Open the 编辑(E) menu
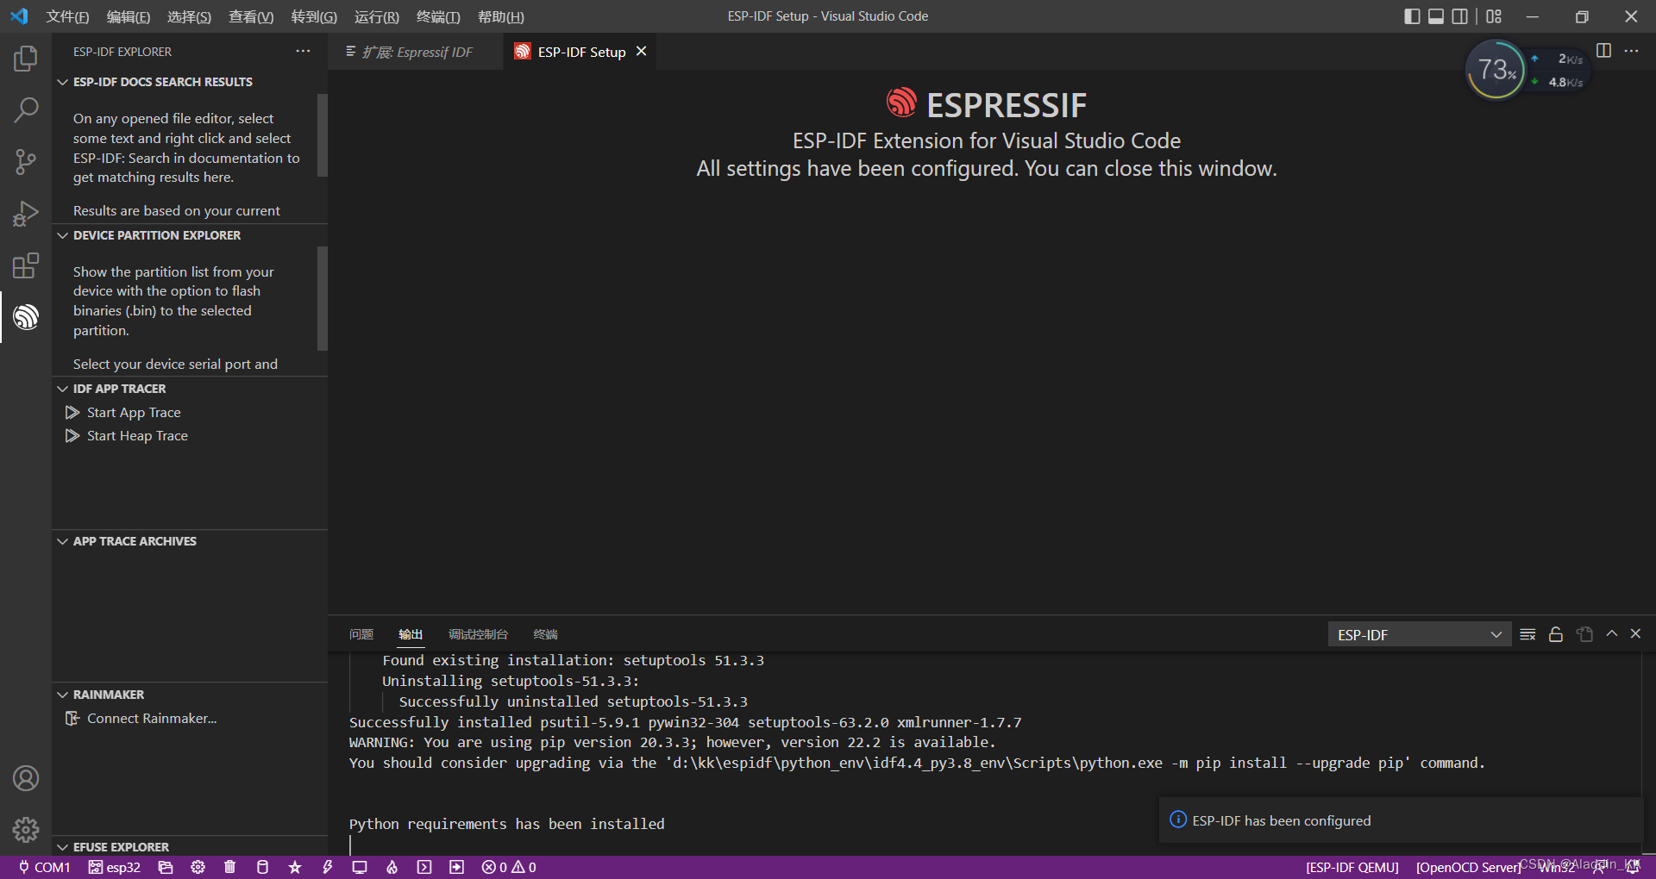The width and height of the screenshot is (1656, 879). (129, 16)
